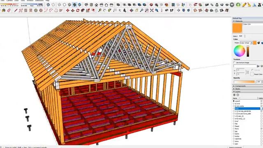Toggle visibility checkbox for a) svai layer
This screenshot has height=148, width=263.
(x=261, y=104)
